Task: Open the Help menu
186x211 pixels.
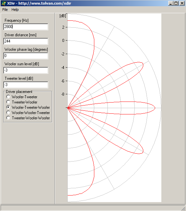Action: click(15, 10)
